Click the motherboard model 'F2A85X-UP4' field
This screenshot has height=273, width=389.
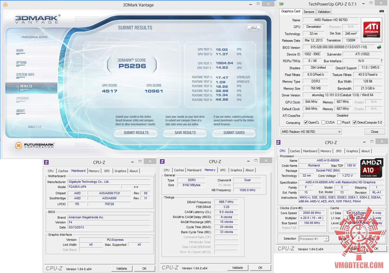point(94,187)
